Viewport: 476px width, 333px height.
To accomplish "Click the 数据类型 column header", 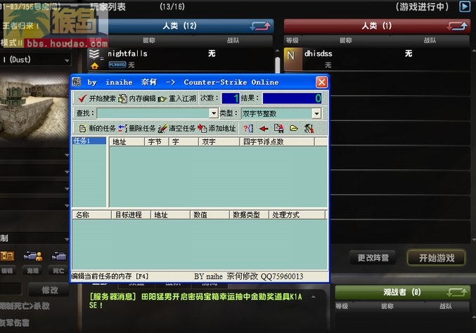I will coord(249,215).
